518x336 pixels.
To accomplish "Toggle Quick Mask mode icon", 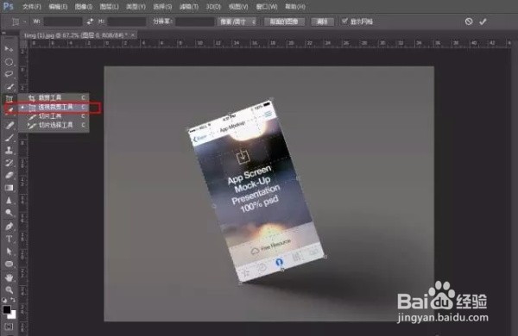I will [x=9, y=327].
